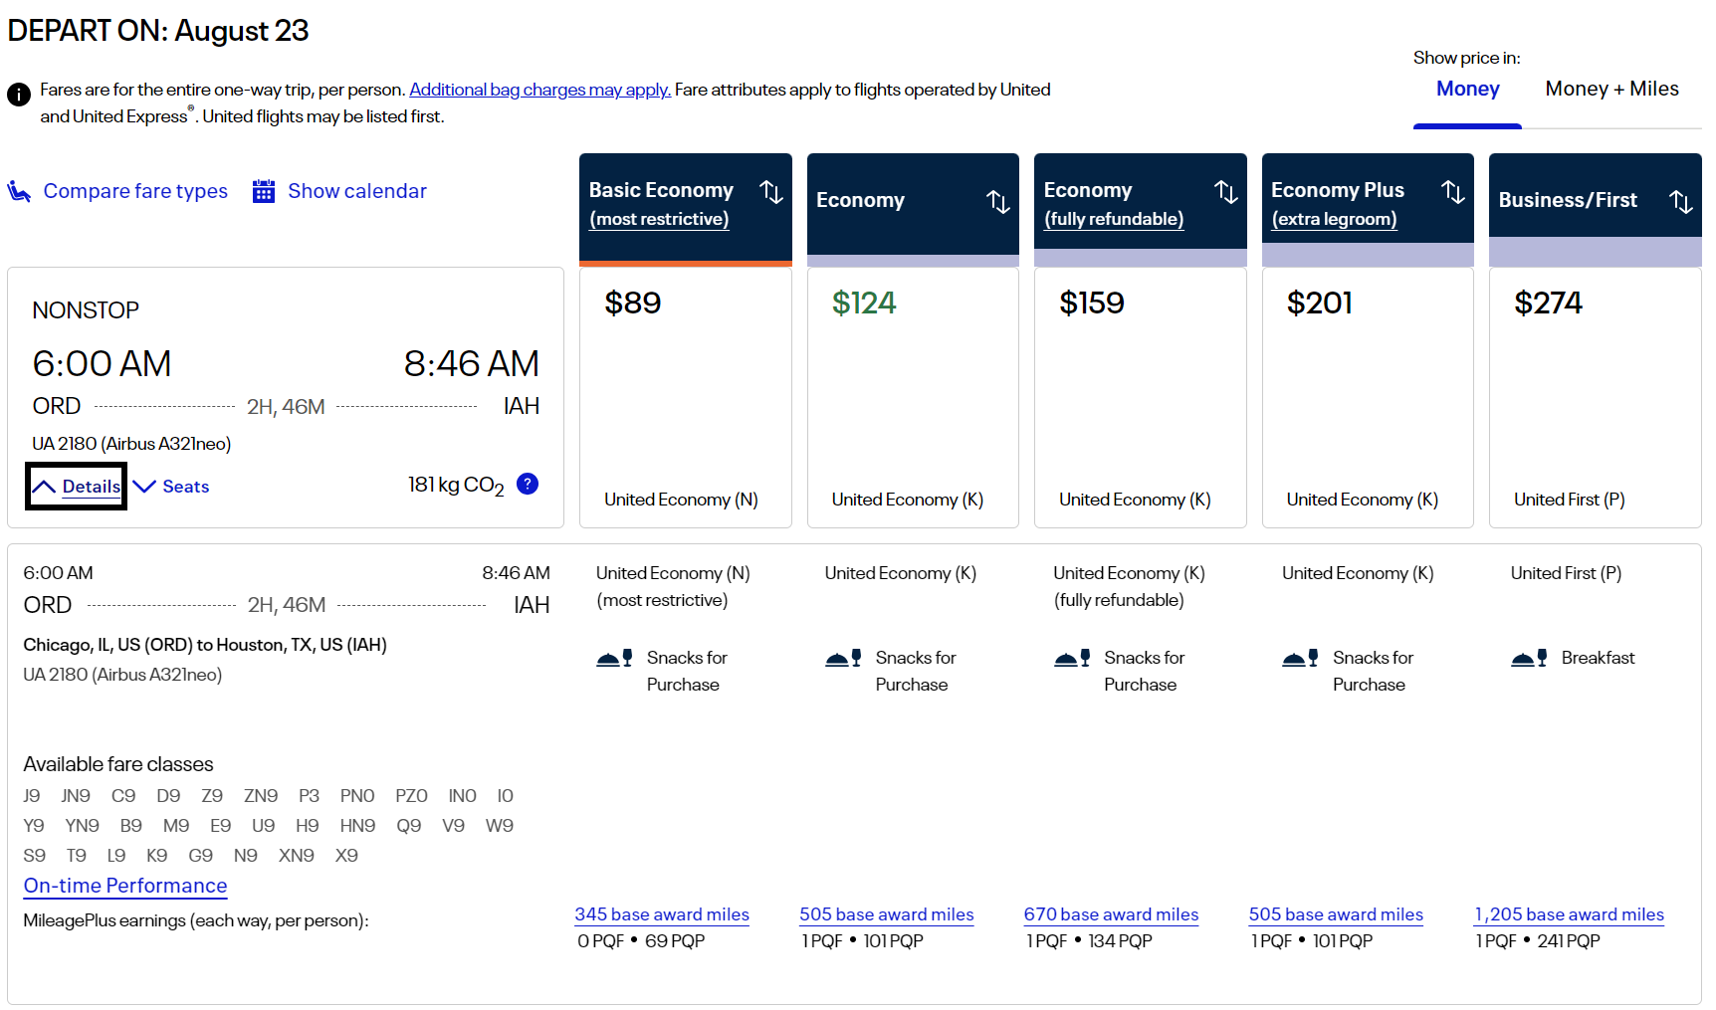The image size is (1716, 1010).
Task: Sort by Economy column arrows
Action: tap(998, 202)
